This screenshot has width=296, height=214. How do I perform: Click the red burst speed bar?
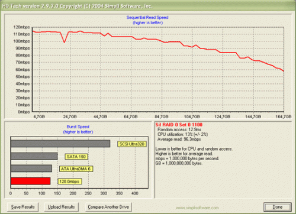click(x=31, y=181)
